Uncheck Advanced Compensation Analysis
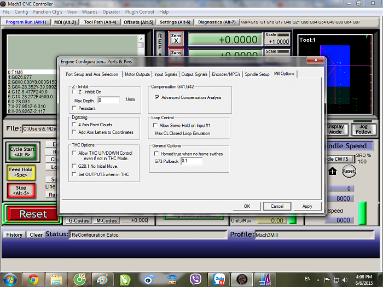Screen dimensions: 383x287 [157, 97]
